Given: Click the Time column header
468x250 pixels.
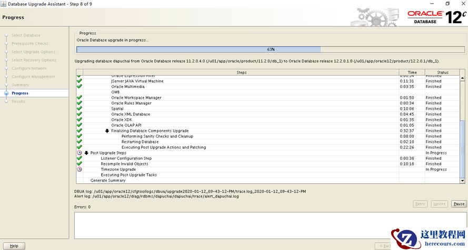Looking at the screenshot, I should pyautogui.click(x=412, y=72).
